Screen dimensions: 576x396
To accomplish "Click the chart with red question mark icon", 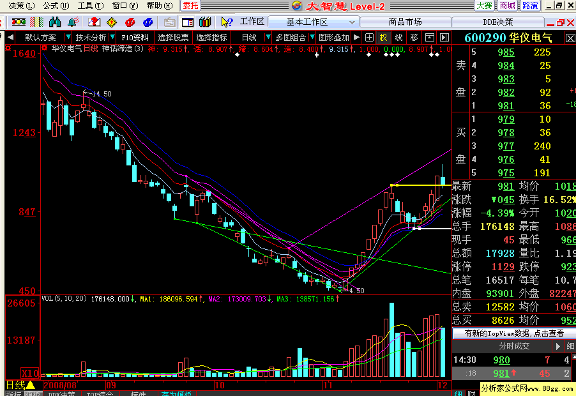I will tap(94, 22).
